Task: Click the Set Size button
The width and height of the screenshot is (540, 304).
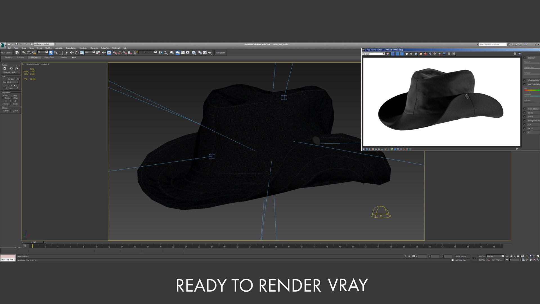Action: pyautogui.click(x=11, y=79)
